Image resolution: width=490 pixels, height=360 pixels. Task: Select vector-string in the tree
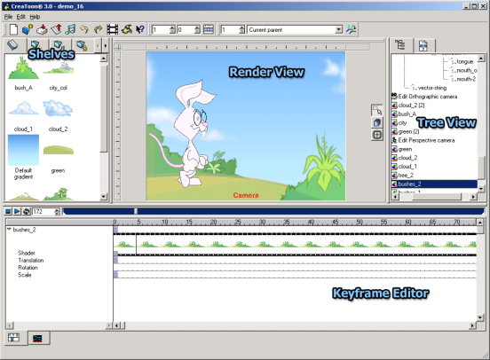(432, 88)
